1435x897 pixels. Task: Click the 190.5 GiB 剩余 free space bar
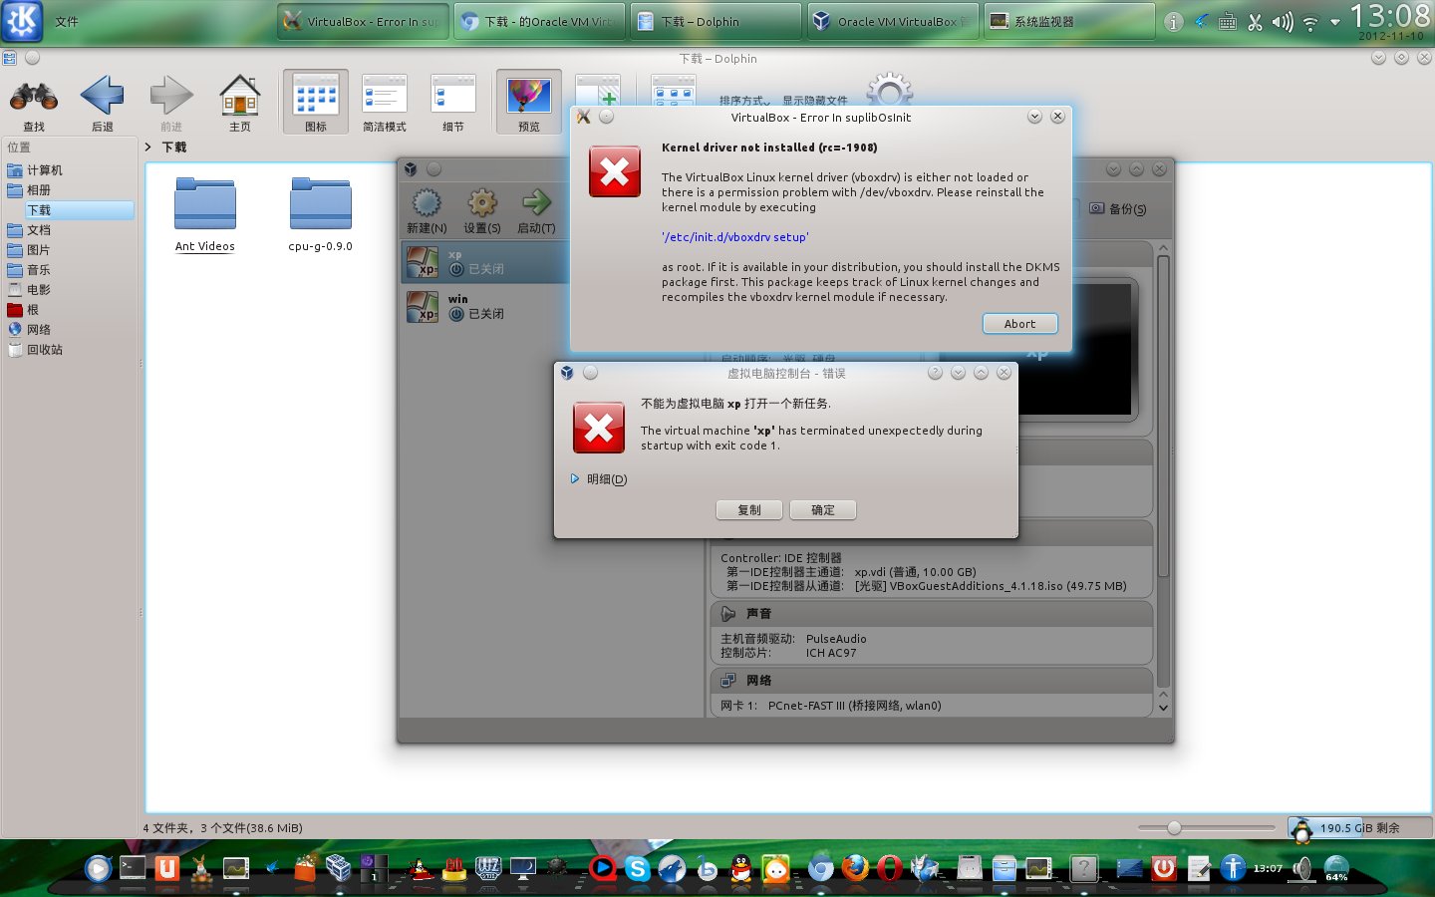pyautogui.click(x=1359, y=827)
